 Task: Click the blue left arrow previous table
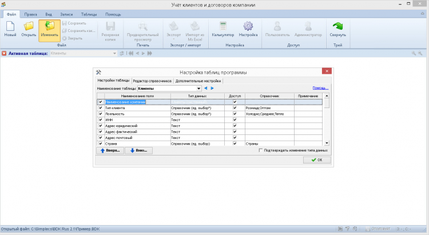(206, 88)
